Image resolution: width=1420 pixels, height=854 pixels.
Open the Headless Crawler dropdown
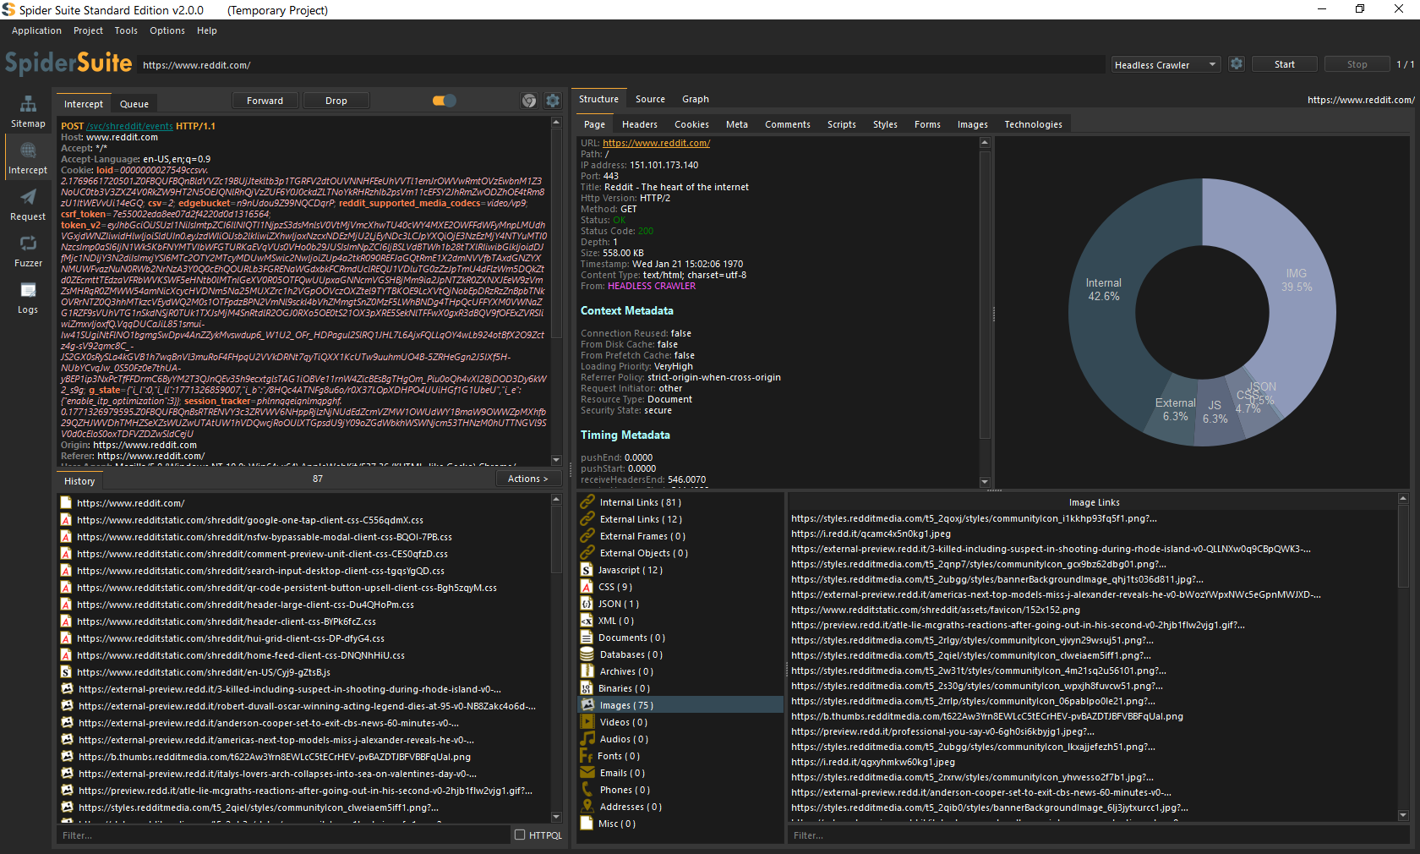[x=1165, y=65]
